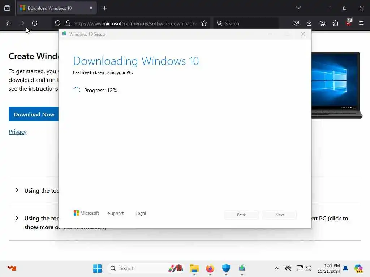Click the Back button in Setup
The width and height of the screenshot is (370, 277).
coord(241,215)
